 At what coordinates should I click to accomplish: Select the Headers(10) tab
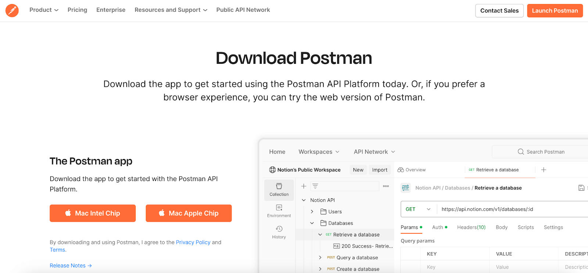coord(471,227)
